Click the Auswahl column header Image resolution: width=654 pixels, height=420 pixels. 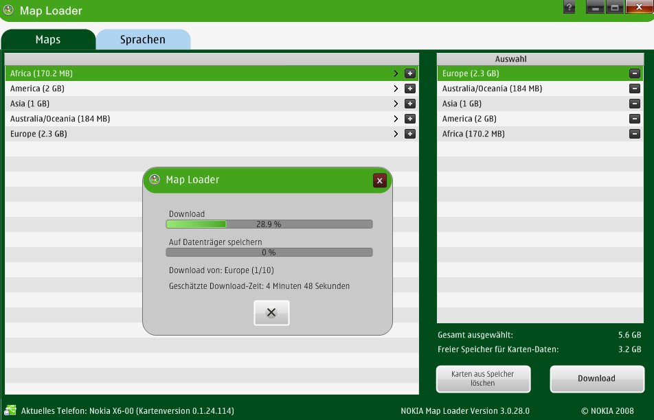(x=540, y=59)
